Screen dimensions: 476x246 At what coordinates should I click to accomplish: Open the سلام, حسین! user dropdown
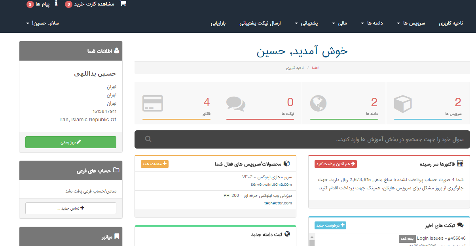[x=42, y=23]
